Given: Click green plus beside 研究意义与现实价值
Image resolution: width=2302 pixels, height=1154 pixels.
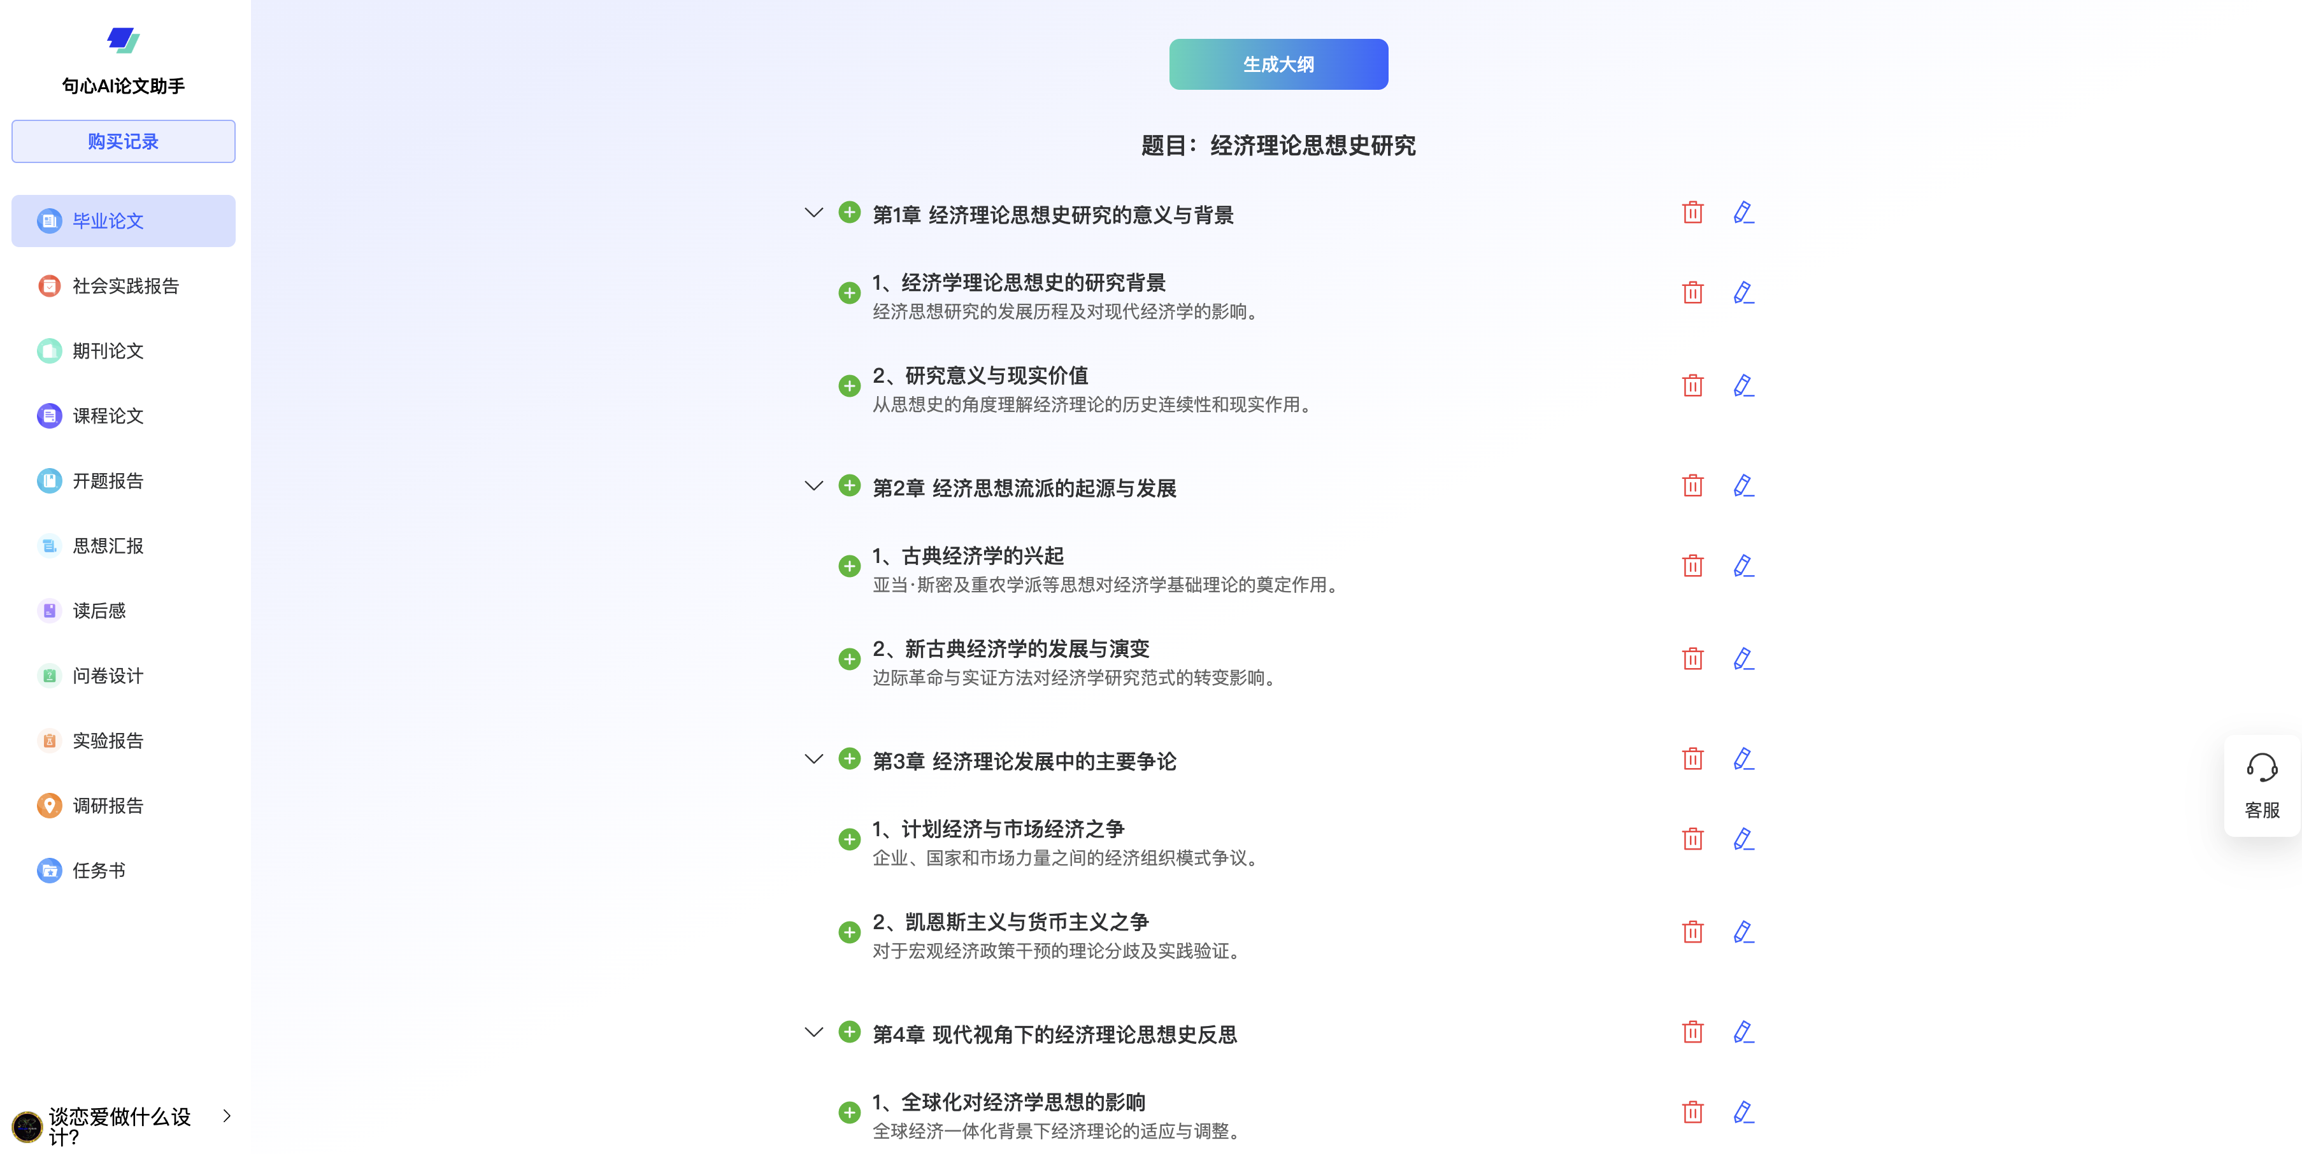Looking at the screenshot, I should click(849, 386).
